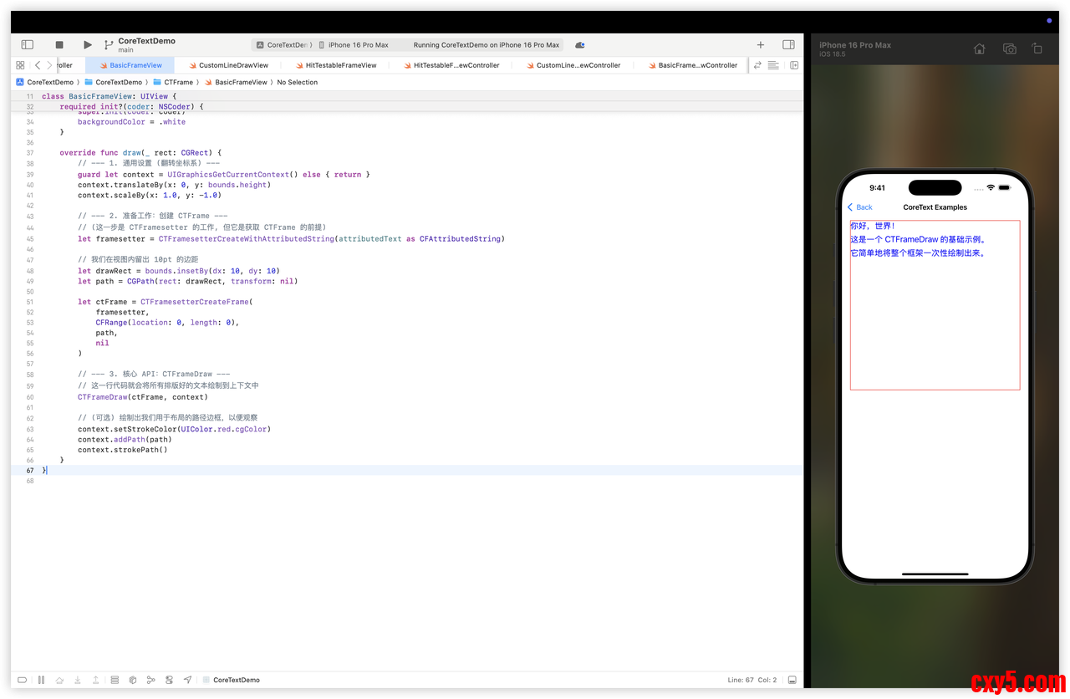Switch to the HitTestableFrameView tab
1070x699 pixels.
coord(340,65)
